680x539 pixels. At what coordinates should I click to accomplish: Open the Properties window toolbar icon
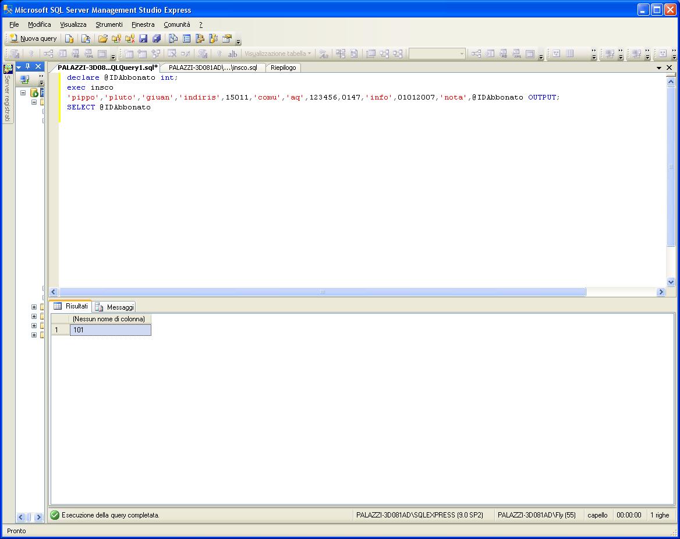pos(227,38)
